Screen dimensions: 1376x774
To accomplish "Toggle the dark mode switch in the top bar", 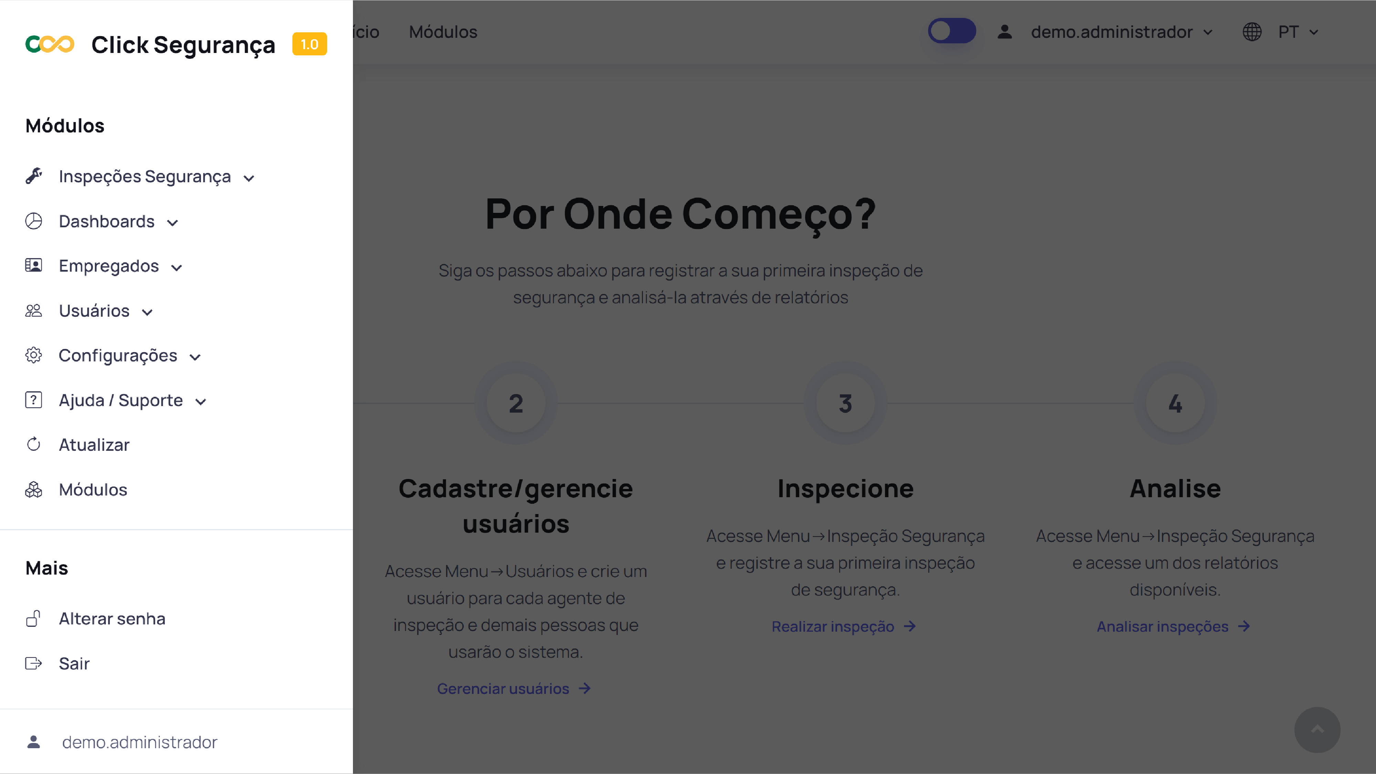I will pyautogui.click(x=952, y=31).
